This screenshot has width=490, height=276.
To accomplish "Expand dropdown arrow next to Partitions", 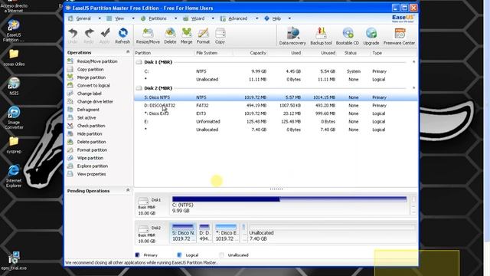I will pyautogui.click(x=175, y=18).
